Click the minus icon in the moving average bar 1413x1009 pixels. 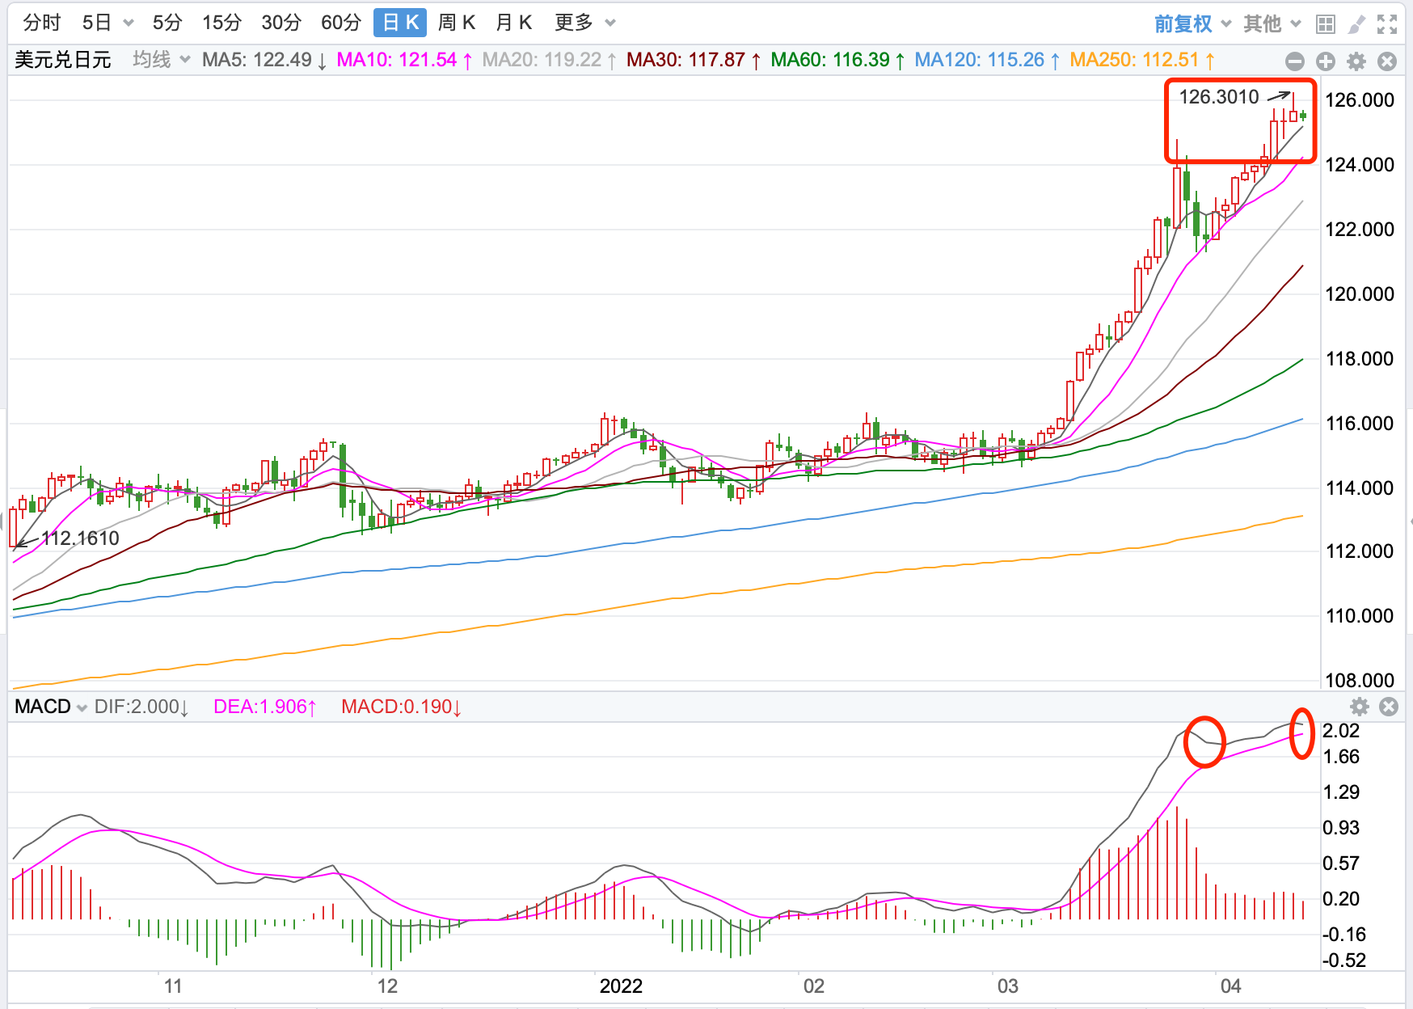pos(1295,61)
